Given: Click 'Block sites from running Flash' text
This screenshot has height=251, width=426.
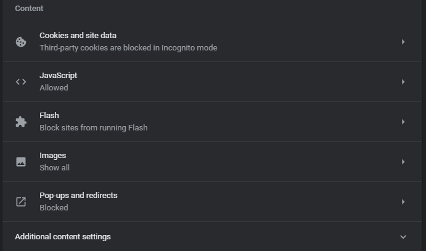Looking at the screenshot, I should [x=94, y=128].
